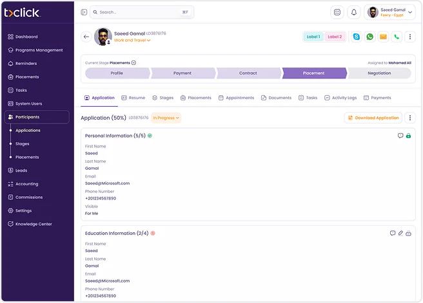Click the back arrow beside participant photo
423x303 pixels.
click(x=86, y=37)
